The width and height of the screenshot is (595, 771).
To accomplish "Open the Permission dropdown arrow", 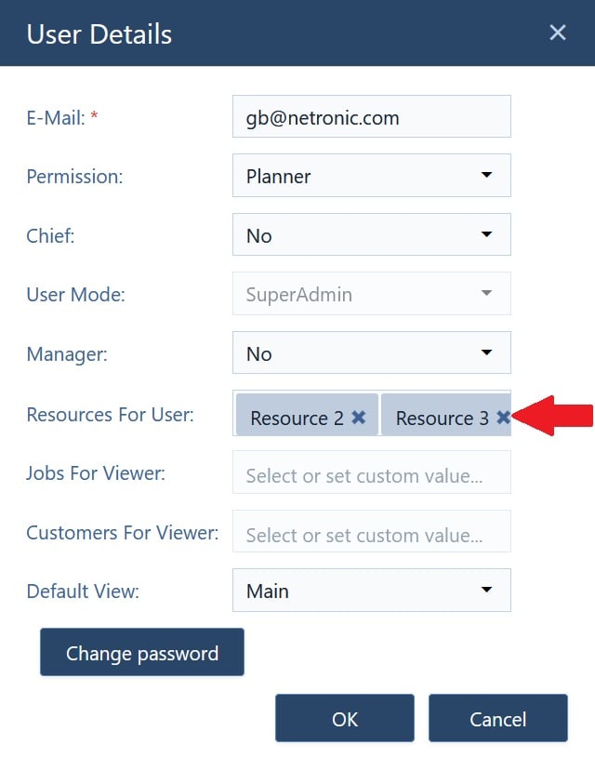I will pyautogui.click(x=486, y=176).
